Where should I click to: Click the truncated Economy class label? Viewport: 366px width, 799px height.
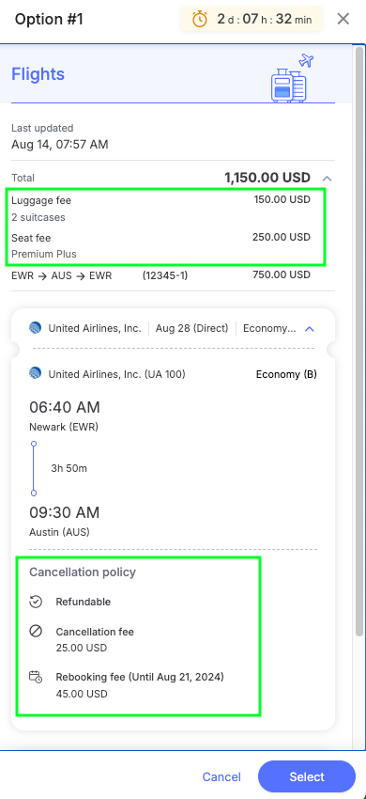[269, 329]
